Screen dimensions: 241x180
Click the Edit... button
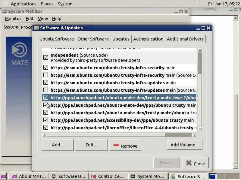(x=92, y=145)
